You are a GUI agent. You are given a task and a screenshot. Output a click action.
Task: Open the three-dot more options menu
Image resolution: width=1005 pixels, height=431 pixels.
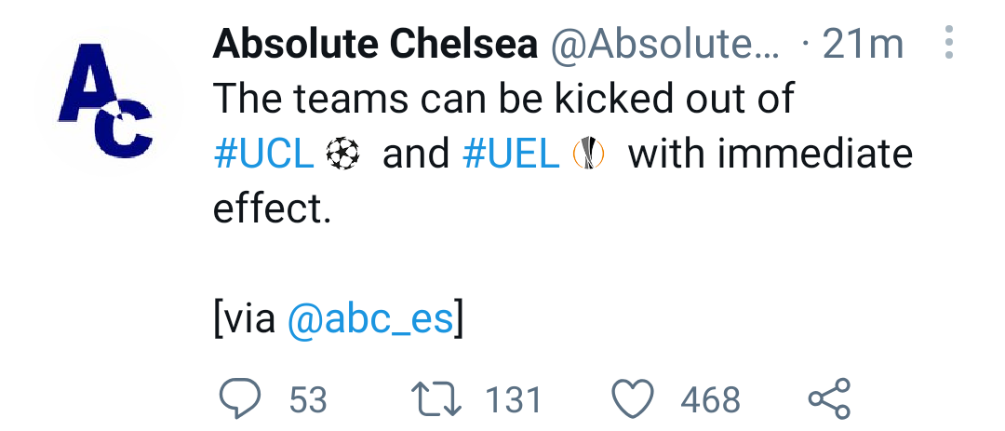click(x=948, y=44)
